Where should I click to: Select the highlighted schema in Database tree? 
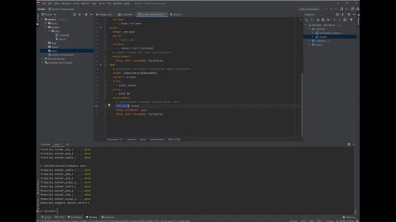330,37
